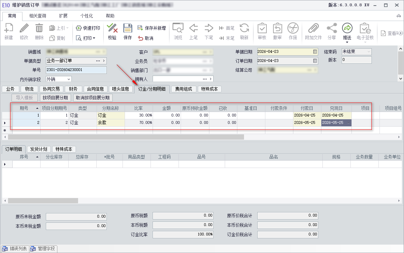404x253 pixels.
Task: Open the 单据类型 lookup ellipsis
Action: point(98,61)
